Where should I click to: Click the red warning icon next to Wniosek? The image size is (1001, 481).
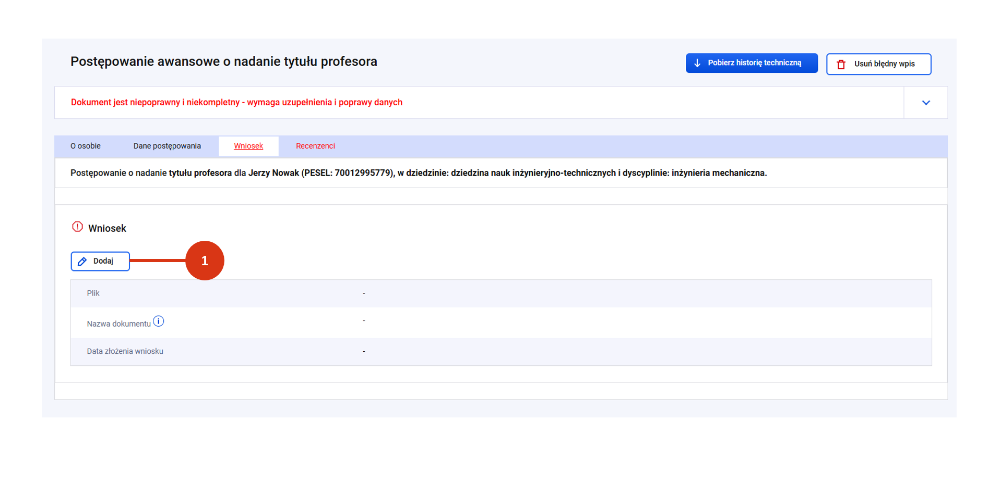[77, 227]
